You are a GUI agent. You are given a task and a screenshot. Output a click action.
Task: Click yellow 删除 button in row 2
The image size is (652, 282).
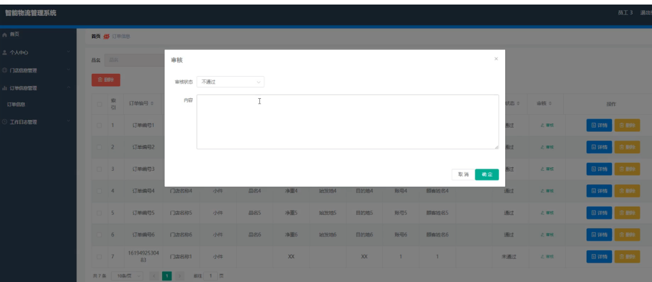(x=627, y=147)
